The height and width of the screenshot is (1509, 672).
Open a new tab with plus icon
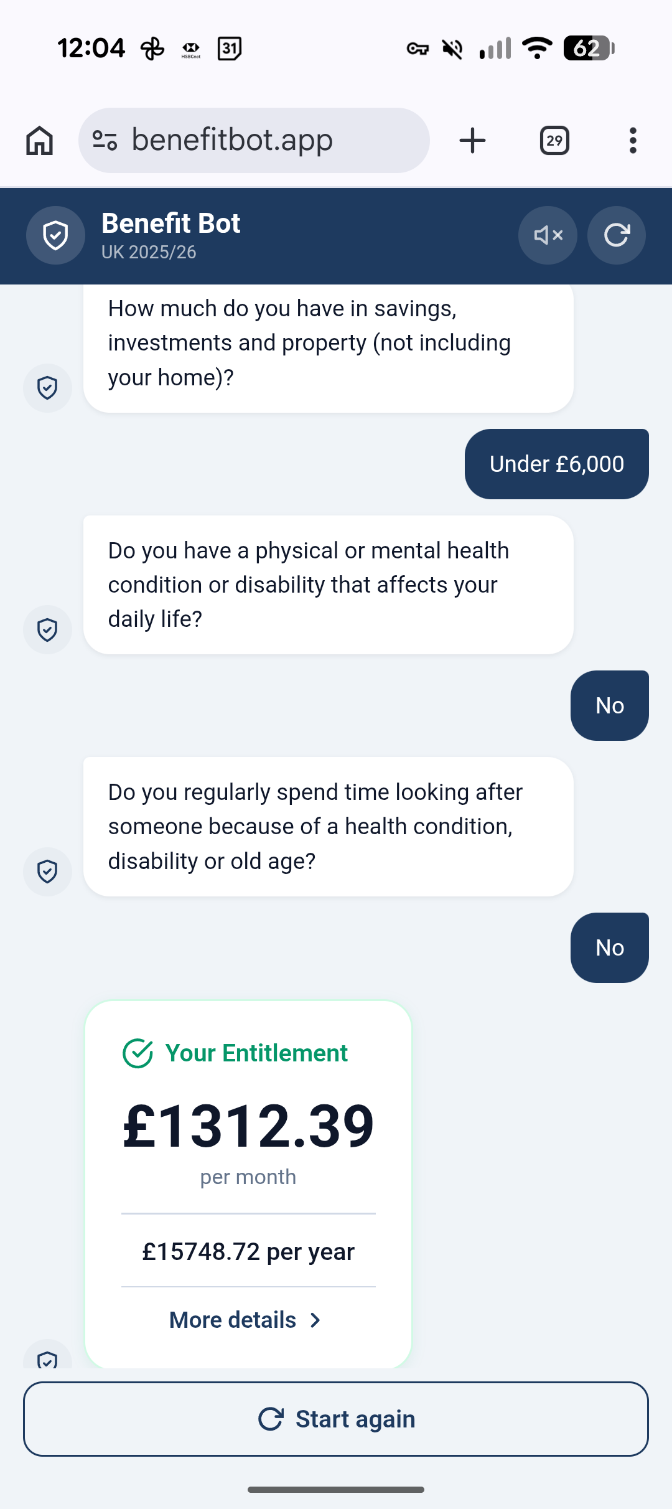click(472, 141)
